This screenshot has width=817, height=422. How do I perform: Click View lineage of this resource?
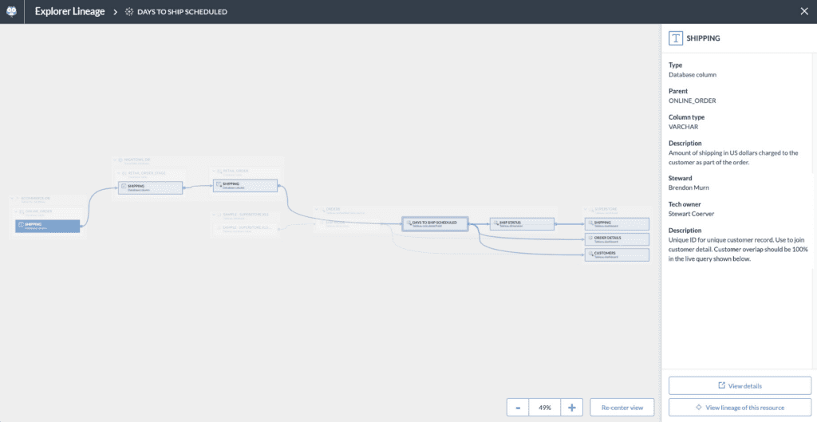click(740, 408)
